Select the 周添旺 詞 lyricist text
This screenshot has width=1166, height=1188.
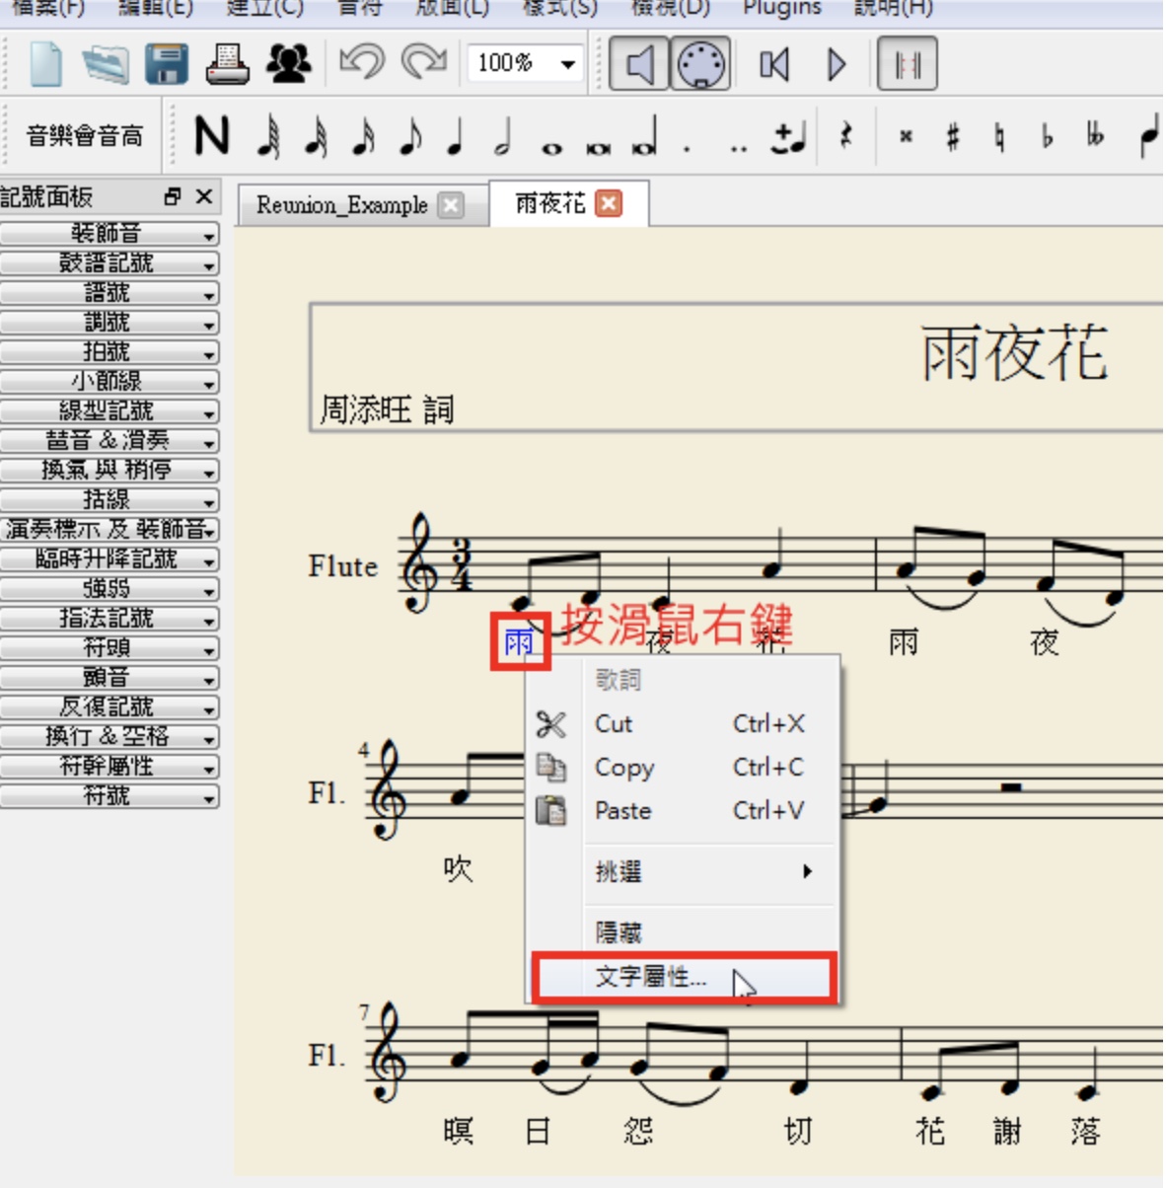coord(387,409)
